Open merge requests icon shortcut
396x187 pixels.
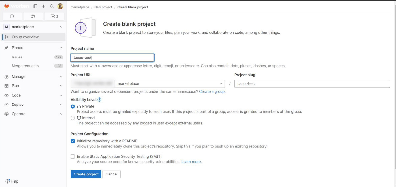point(33,16)
